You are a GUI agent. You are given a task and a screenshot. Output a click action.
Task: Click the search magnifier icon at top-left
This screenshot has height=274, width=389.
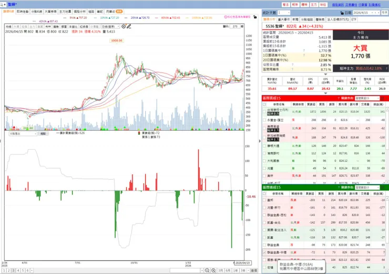tap(2, 4)
